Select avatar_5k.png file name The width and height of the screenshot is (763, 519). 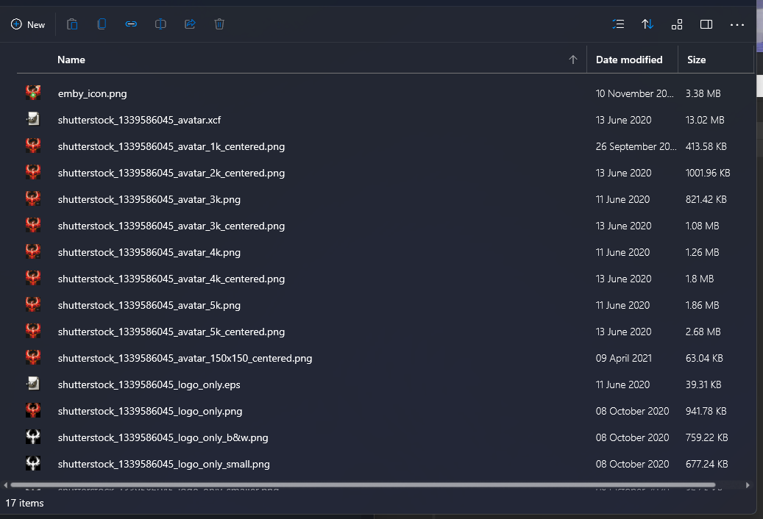pyautogui.click(x=149, y=306)
